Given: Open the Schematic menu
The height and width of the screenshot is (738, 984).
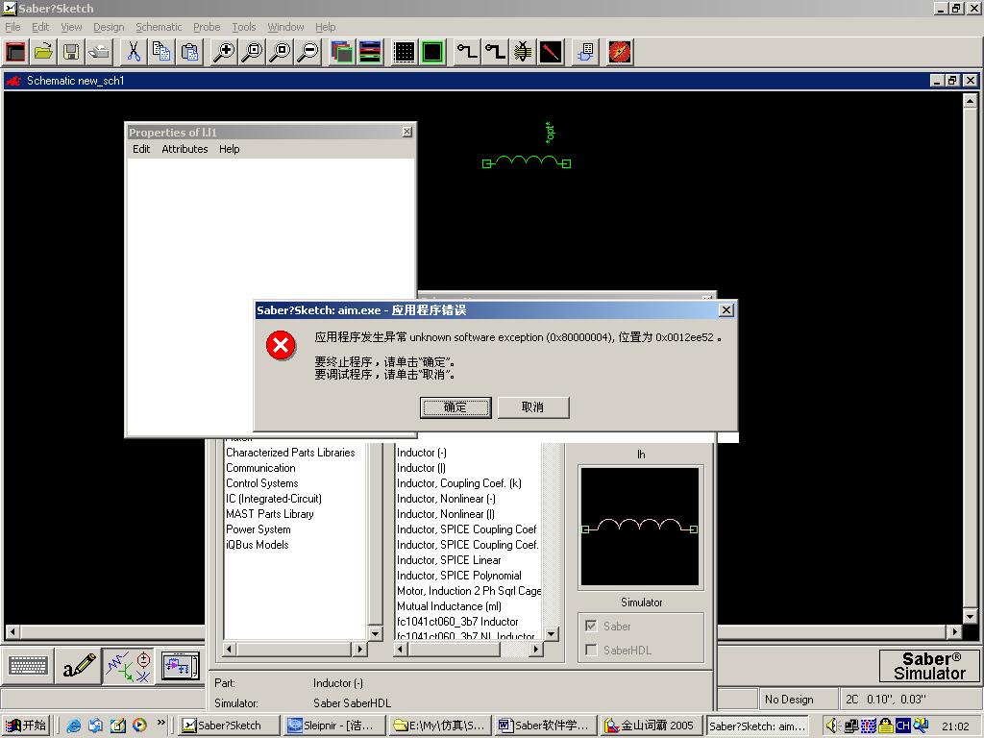Looking at the screenshot, I should click(x=159, y=27).
